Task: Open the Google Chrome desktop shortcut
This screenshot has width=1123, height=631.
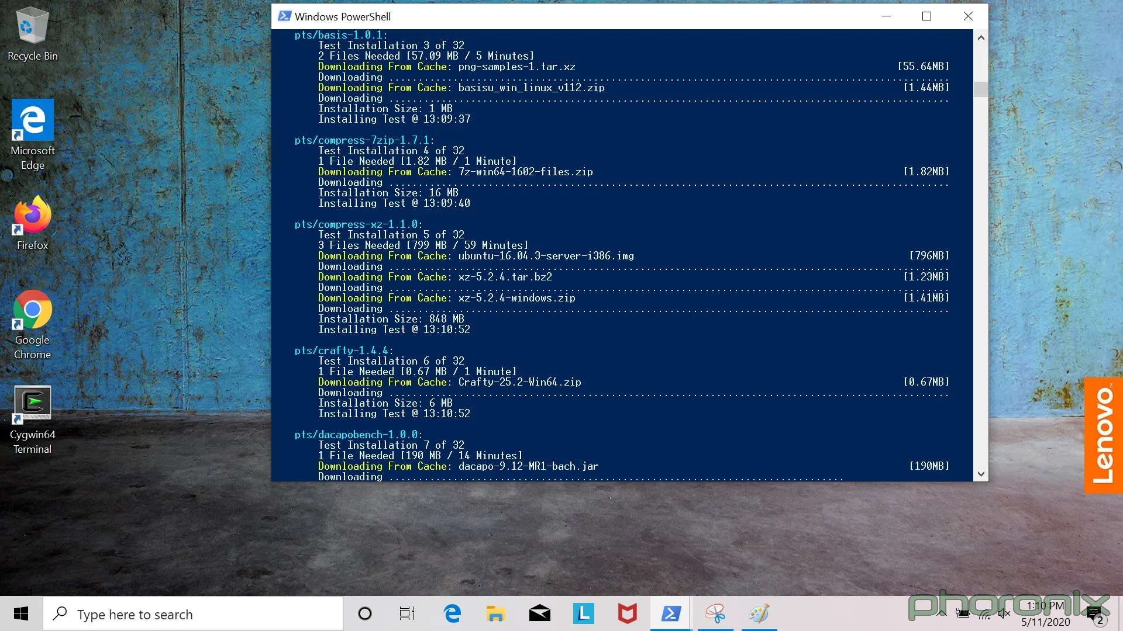Action: 31,310
